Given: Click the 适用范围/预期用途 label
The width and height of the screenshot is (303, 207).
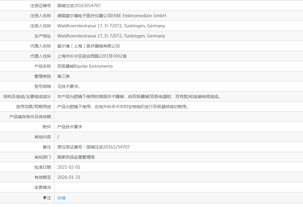Looking at the screenshot, I should click(x=33, y=107).
